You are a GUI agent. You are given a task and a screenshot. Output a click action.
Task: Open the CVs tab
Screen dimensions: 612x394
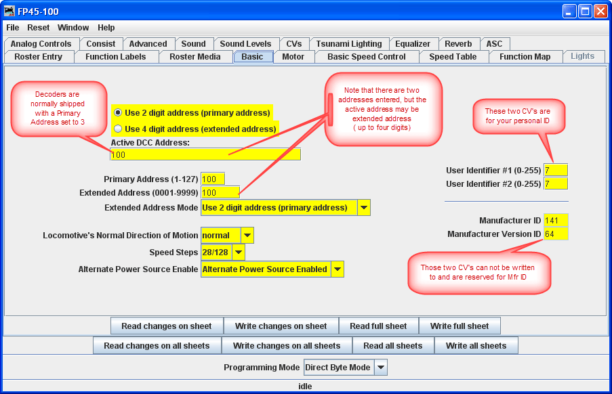pyautogui.click(x=294, y=43)
